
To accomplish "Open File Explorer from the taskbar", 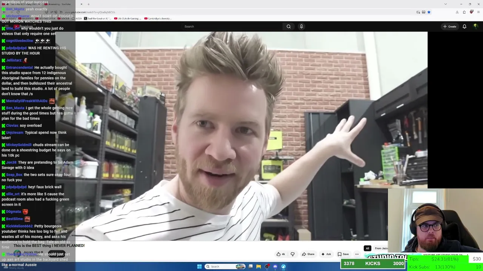I will pos(258,266).
